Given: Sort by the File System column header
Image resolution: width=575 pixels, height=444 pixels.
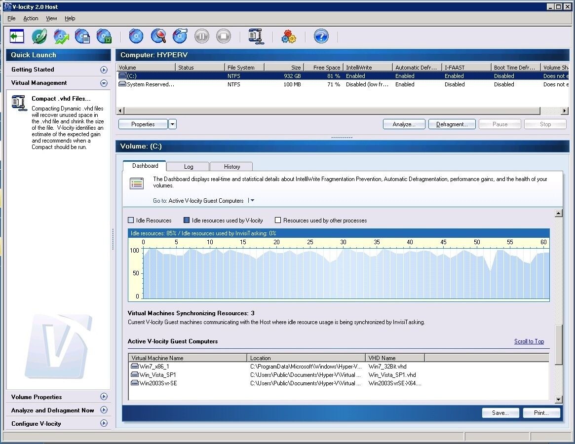Looking at the screenshot, I should [x=244, y=68].
